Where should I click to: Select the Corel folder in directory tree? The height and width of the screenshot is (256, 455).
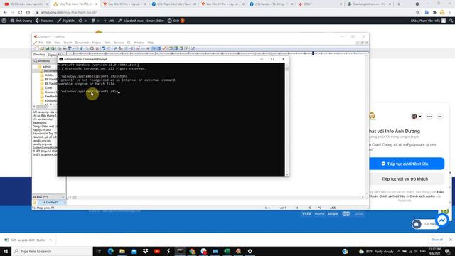click(48, 87)
